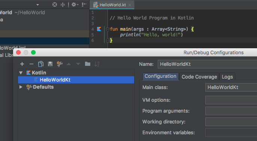Screen dimensions: 257x141
Task: Switch to the Code Coverage tab
Action: click(x=199, y=77)
